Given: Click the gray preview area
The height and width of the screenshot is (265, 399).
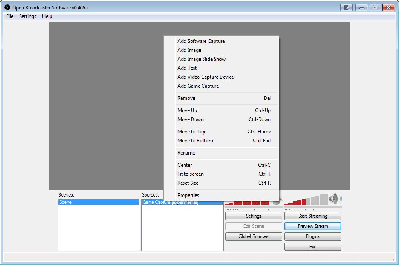Looking at the screenshot, I should point(106,106).
